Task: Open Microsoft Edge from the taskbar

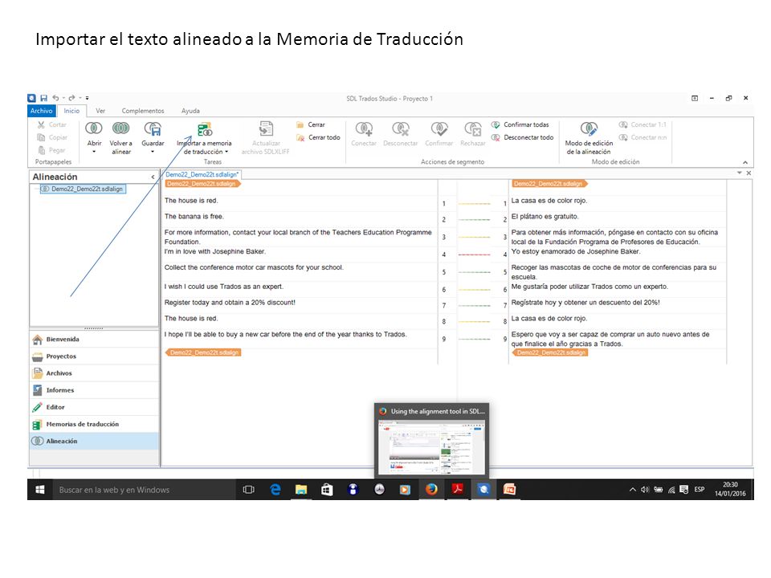Action: coord(275,490)
